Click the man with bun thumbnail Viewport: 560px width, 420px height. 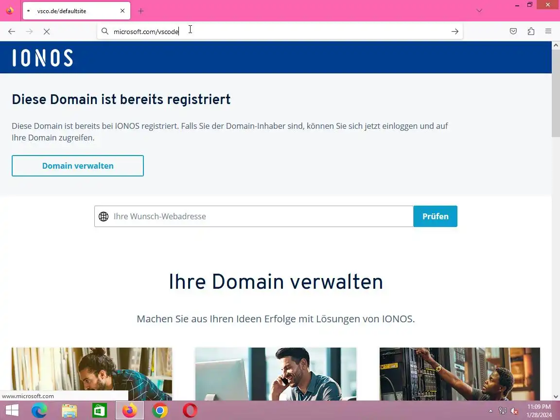click(92, 374)
